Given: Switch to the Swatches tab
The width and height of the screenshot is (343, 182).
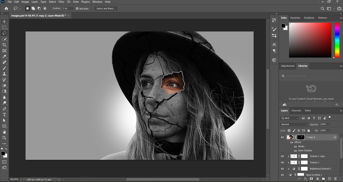Looking at the screenshot, I should tap(295, 18).
